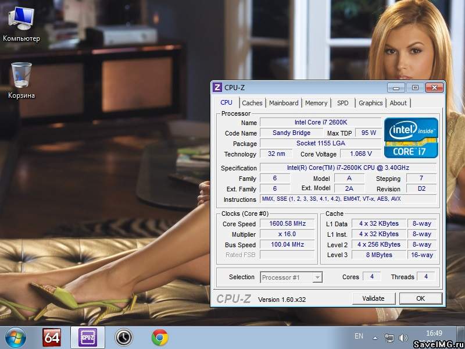The height and width of the screenshot is (349, 465).
Task: Launch Google Chrome from the taskbar
Action: (x=159, y=337)
